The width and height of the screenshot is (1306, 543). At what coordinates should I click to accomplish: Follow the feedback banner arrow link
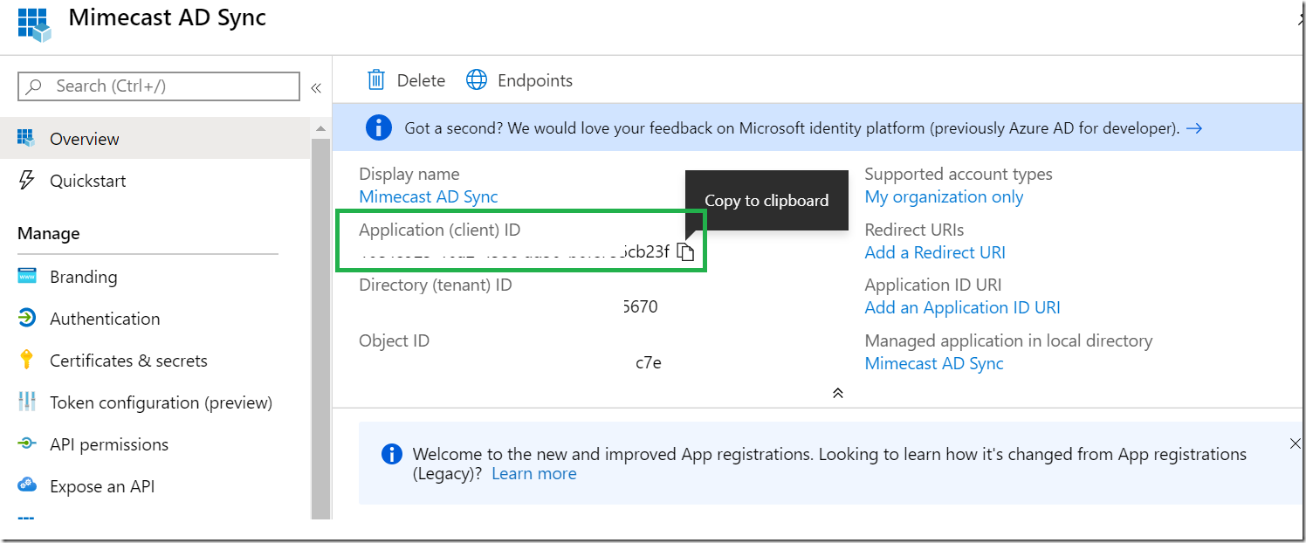pyautogui.click(x=1194, y=128)
